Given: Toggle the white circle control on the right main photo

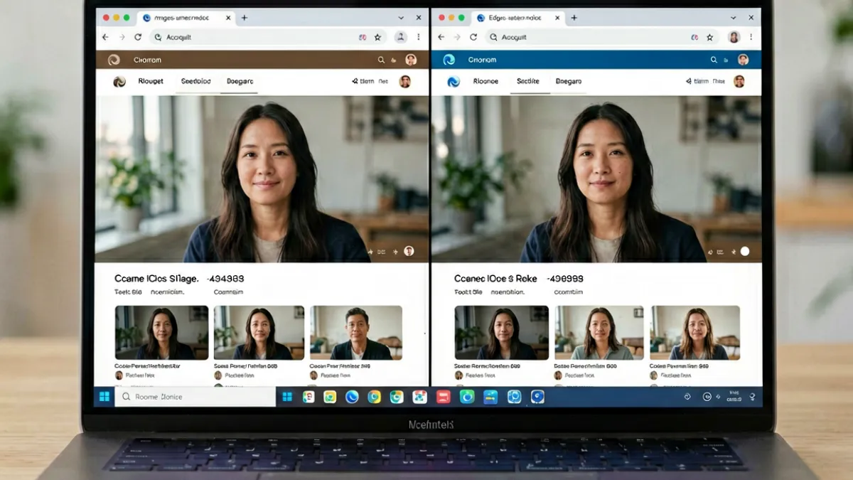Looking at the screenshot, I should point(745,251).
